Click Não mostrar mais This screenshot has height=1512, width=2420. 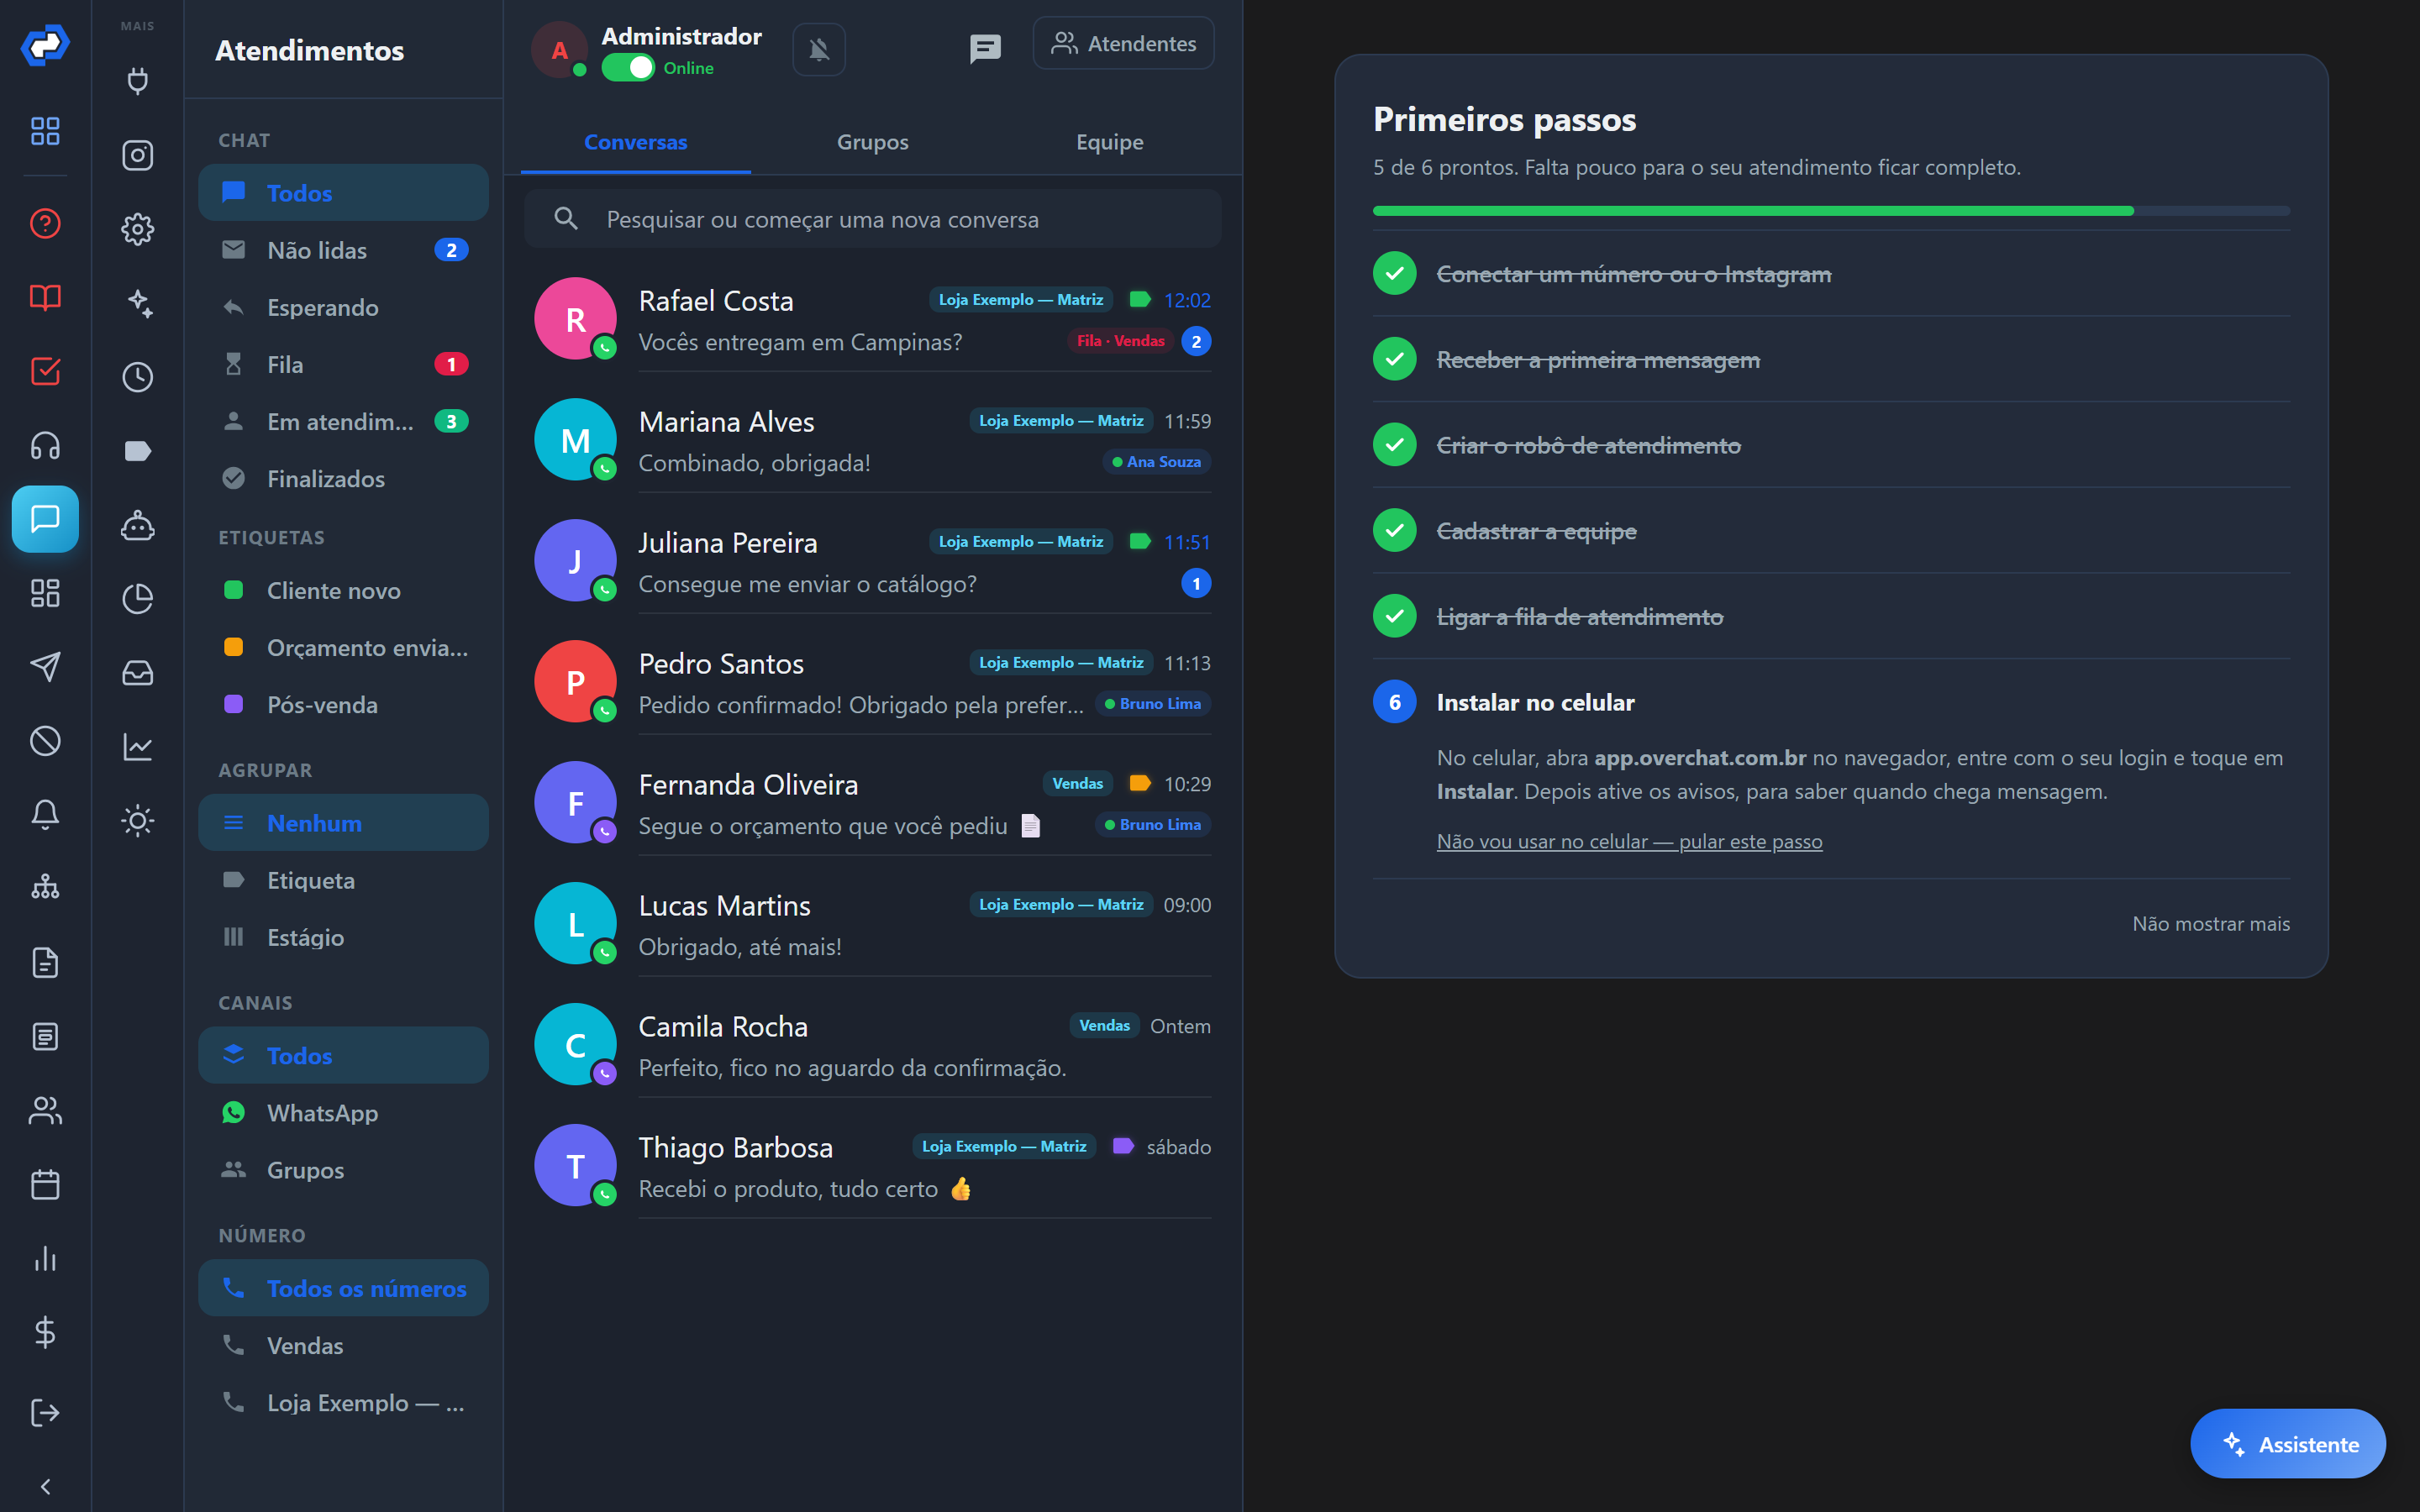[2210, 923]
